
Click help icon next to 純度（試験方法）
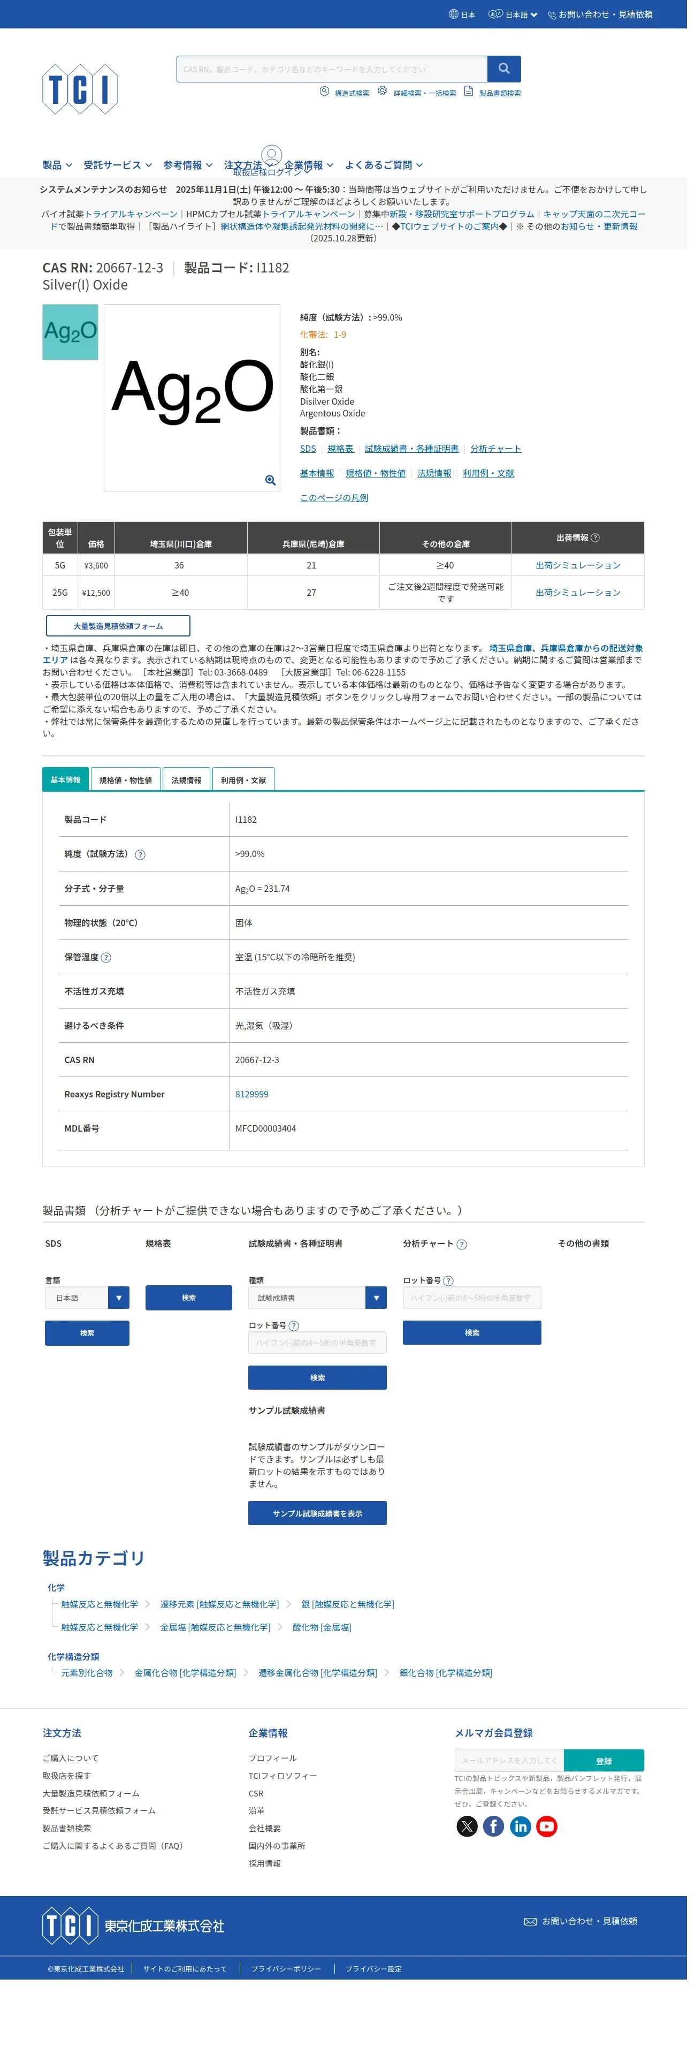pos(140,855)
